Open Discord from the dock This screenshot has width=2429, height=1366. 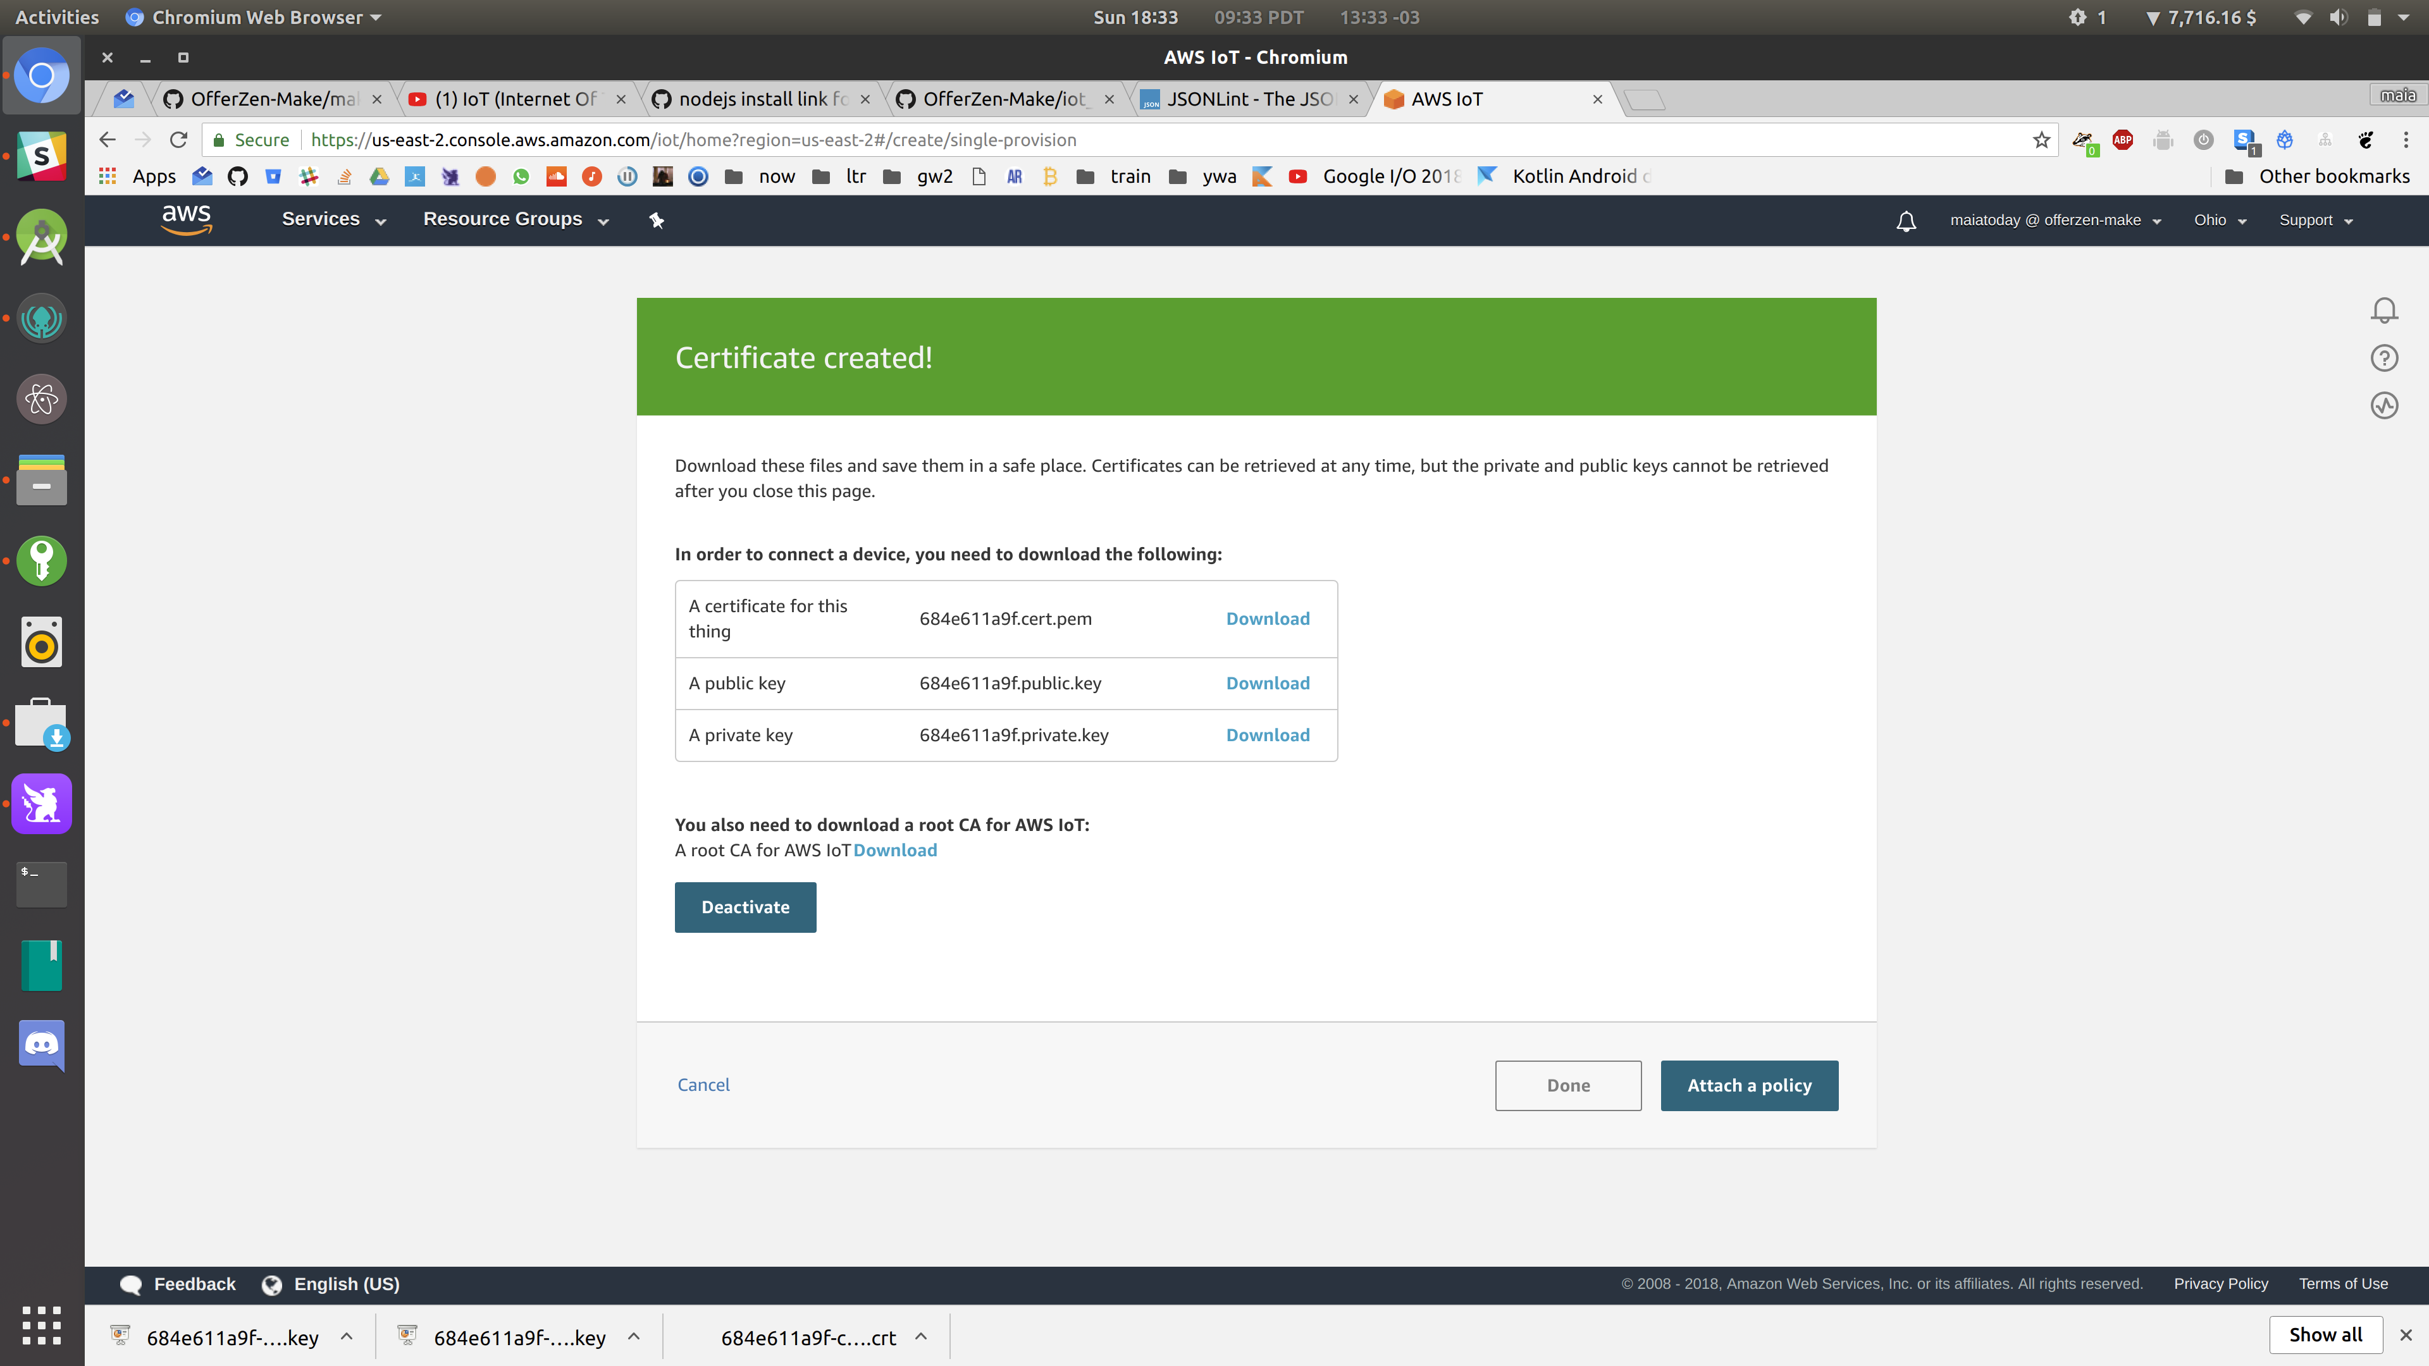click(x=42, y=1045)
